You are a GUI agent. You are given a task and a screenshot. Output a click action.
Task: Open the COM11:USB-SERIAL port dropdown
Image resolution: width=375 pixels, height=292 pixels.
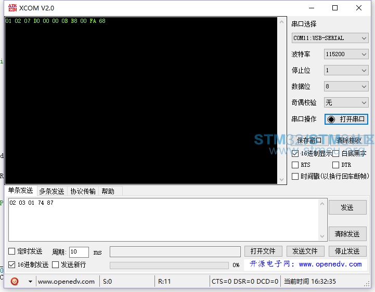(330, 38)
